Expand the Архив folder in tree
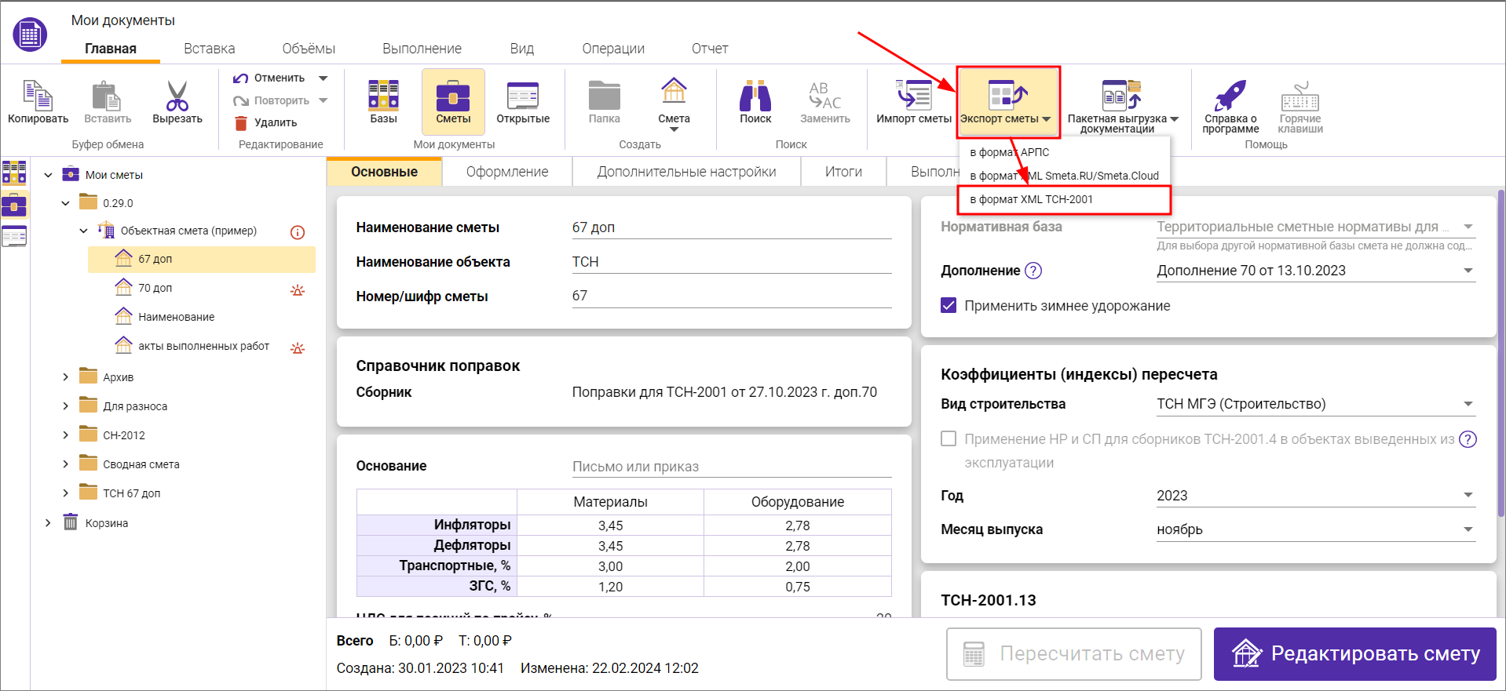The width and height of the screenshot is (1506, 691). pyautogui.click(x=66, y=377)
